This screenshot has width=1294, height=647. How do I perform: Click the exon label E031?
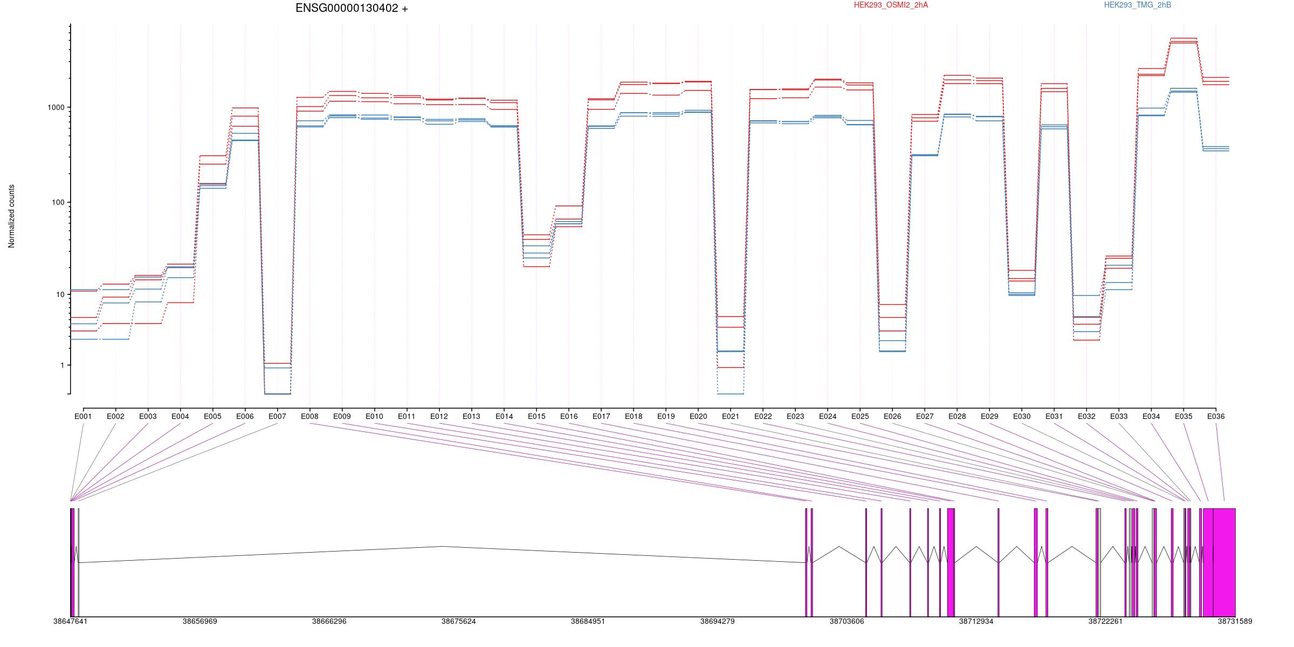point(1054,416)
